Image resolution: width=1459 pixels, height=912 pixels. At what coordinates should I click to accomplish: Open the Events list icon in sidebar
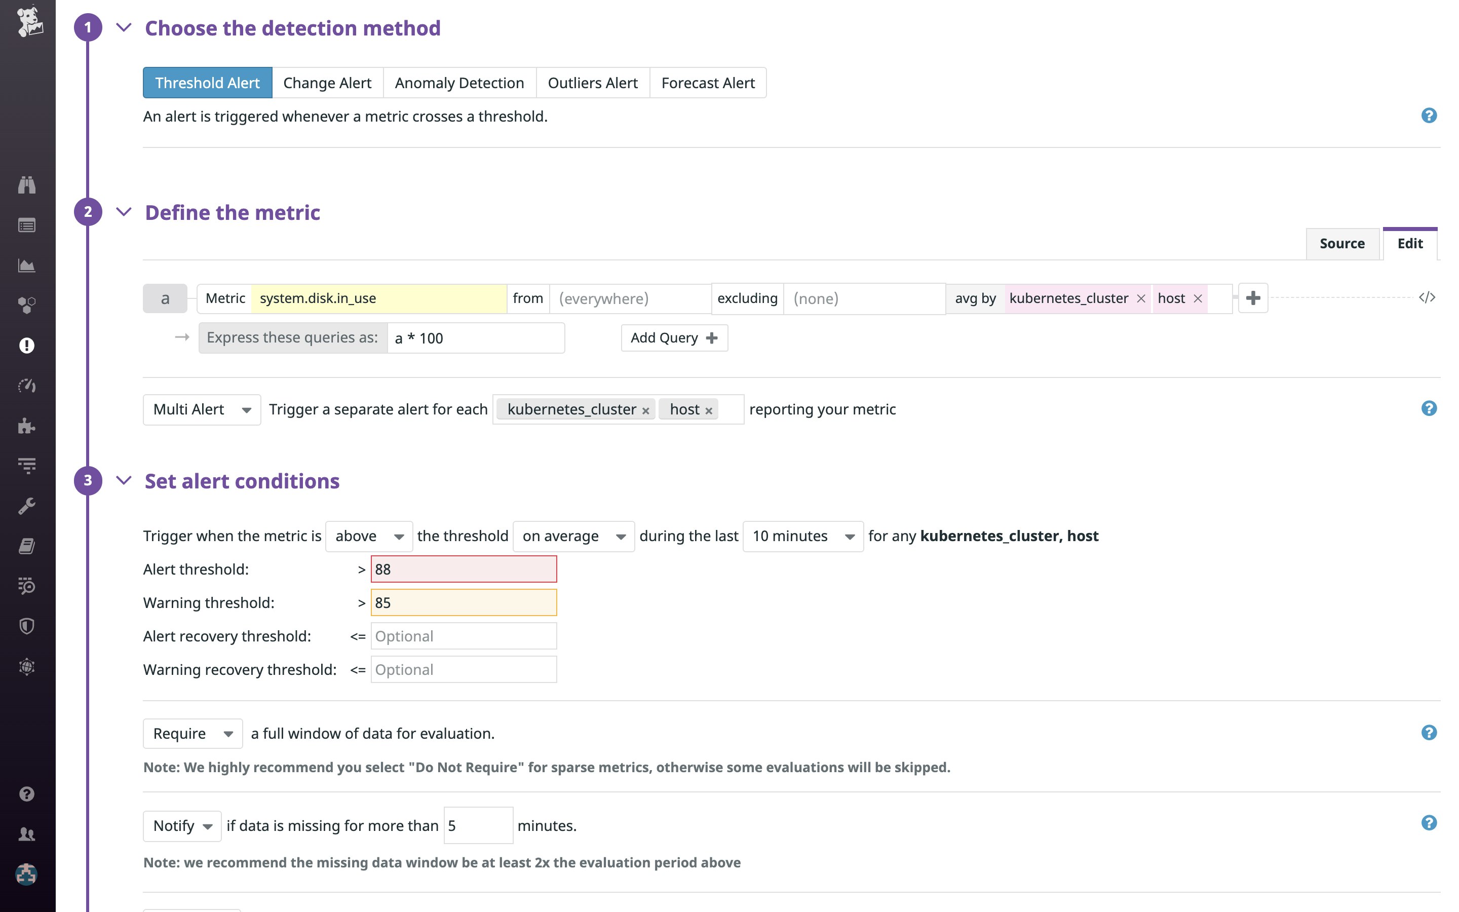(x=27, y=225)
